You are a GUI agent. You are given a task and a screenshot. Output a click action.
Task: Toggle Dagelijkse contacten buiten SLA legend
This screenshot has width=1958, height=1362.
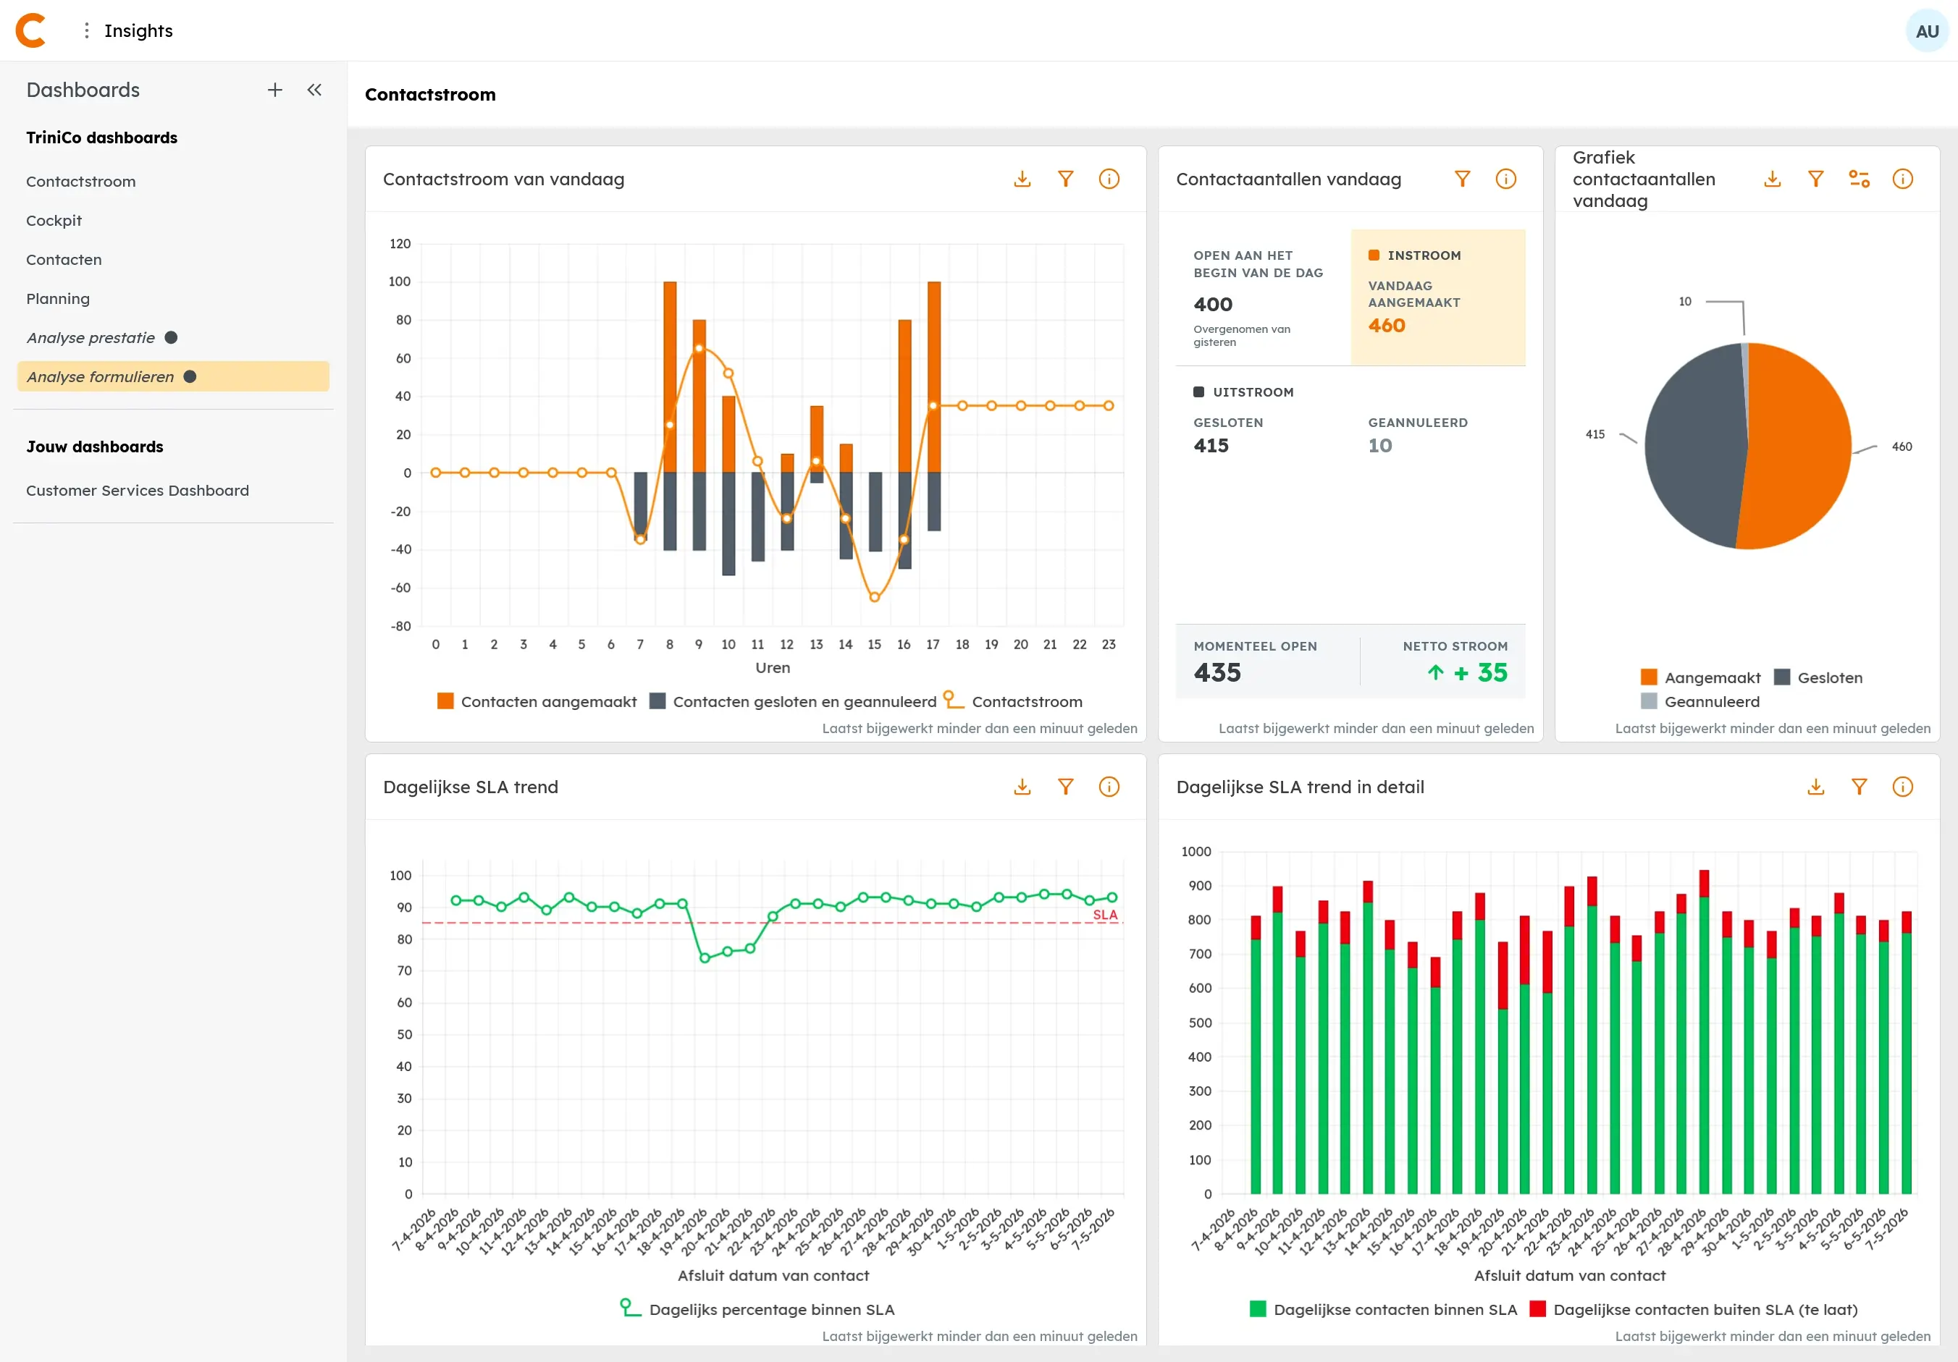[1694, 1309]
